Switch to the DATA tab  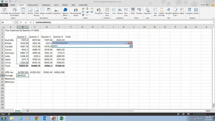point(56,5)
